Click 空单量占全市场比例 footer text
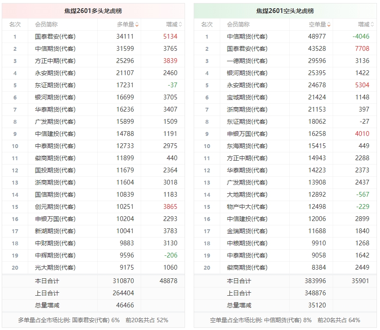Screen dimensions: 380x330 click(285, 320)
